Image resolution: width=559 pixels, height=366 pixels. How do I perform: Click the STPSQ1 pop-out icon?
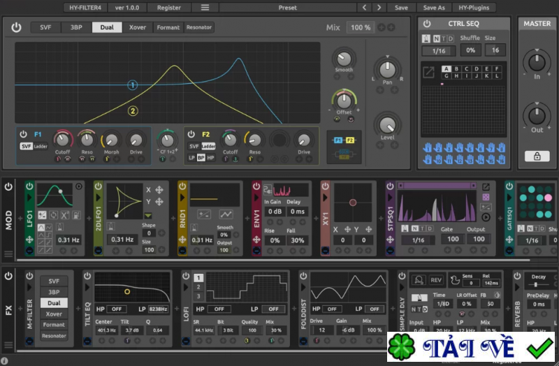pyautogui.click(x=486, y=186)
